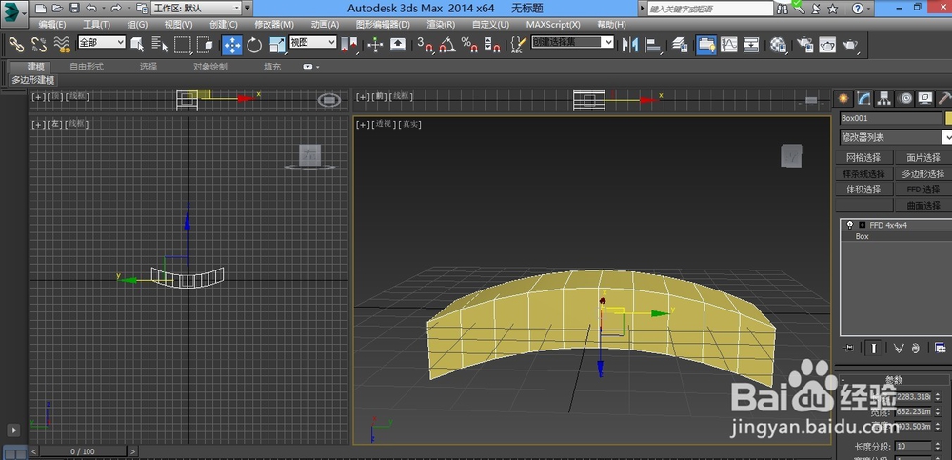Toggle the Spinner Snap icon
The image size is (952, 460).
click(x=491, y=45)
